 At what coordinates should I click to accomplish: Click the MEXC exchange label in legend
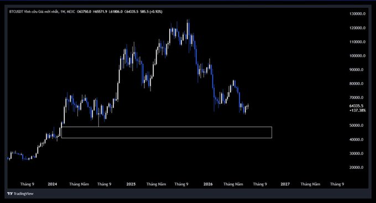71,12
